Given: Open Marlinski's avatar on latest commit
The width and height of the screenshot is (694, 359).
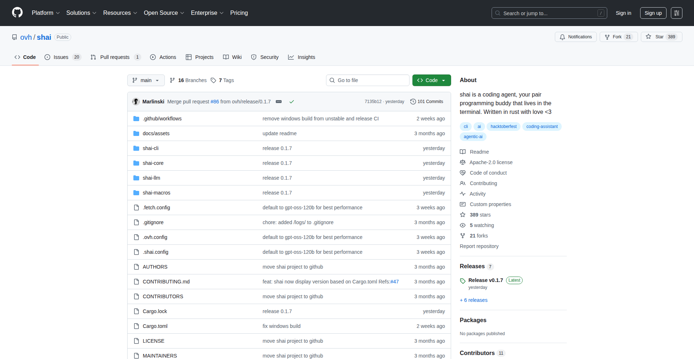Looking at the screenshot, I should [x=136, y=102].
